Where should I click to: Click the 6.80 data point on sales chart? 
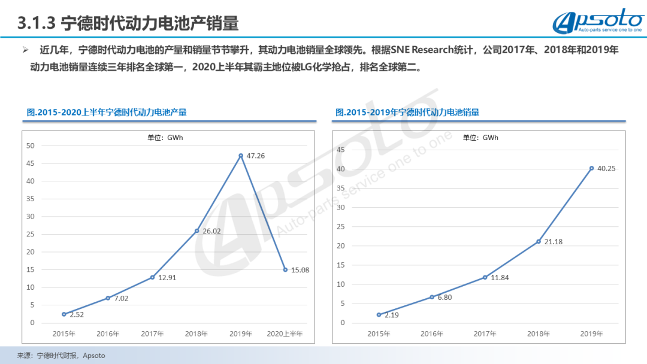(x=431, y=297)
